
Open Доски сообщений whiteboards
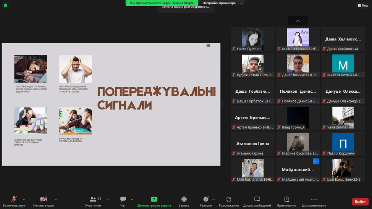257,199
